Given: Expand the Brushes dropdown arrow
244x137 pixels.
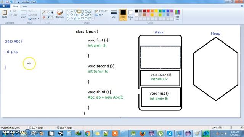Looking at the screenshot, I should [x=60, y=19].
